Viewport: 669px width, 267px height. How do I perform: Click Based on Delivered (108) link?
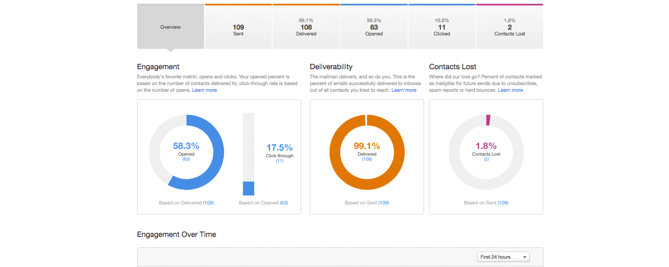click(x=208, y=203)
